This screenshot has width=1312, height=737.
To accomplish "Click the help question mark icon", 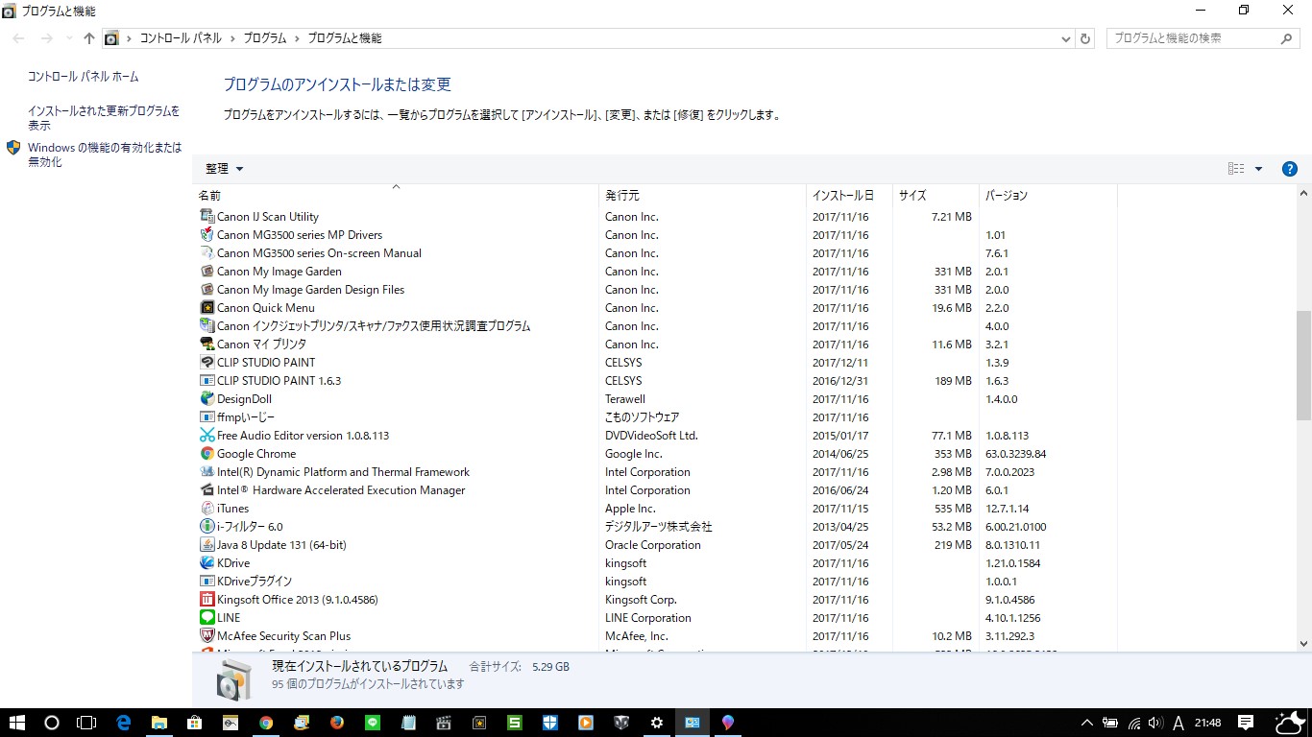I will [x=1290, y=169].
